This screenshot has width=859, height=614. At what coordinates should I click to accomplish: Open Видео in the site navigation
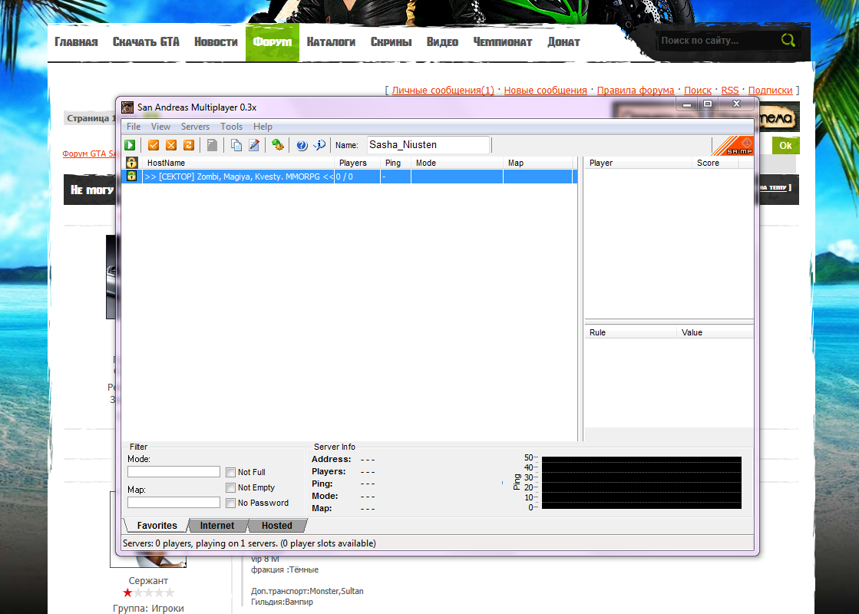pos(443,42)
